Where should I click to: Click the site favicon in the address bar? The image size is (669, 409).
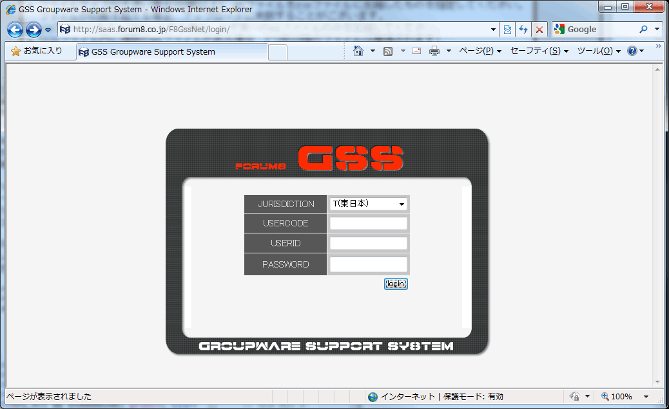coord(65,30)
